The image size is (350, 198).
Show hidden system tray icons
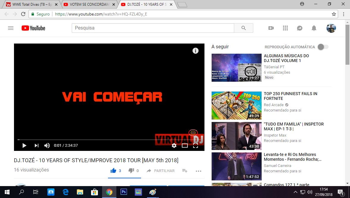pyautogui.click(x=295, y=192)
